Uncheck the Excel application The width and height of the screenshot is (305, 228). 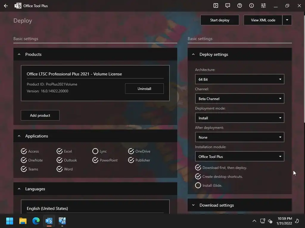pos(64,151)
